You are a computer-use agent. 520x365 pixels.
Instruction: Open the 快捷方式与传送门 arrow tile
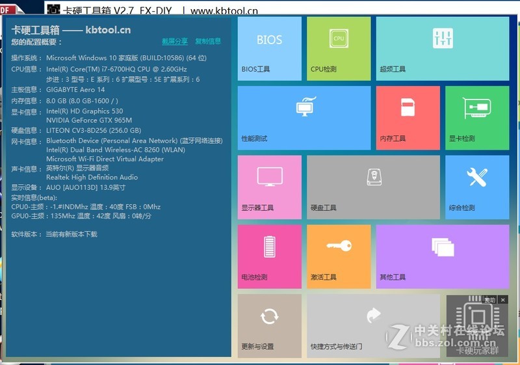373,326
